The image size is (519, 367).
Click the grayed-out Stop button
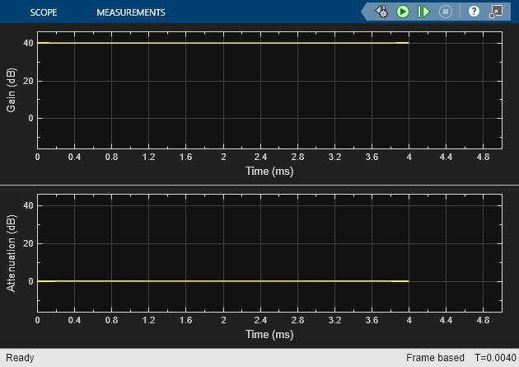446,12
